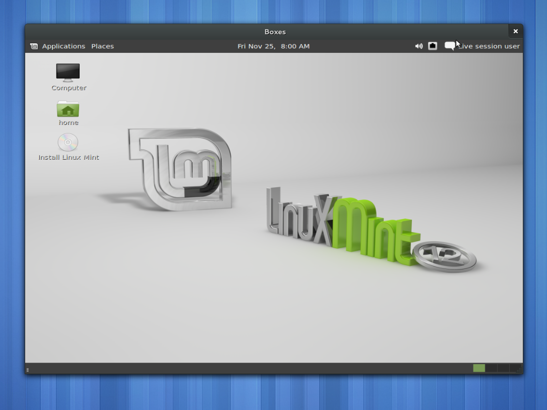Open the wired network connection icon
The width and height of the screenshot is (547, 410).
(x=433, y=46)
